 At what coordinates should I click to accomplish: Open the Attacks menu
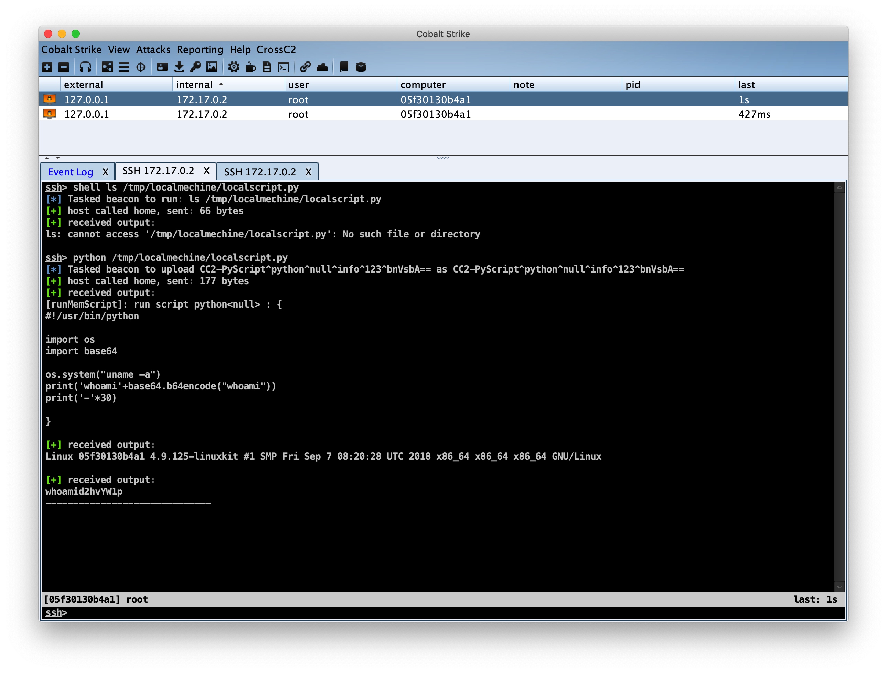[x=153, y=50]
